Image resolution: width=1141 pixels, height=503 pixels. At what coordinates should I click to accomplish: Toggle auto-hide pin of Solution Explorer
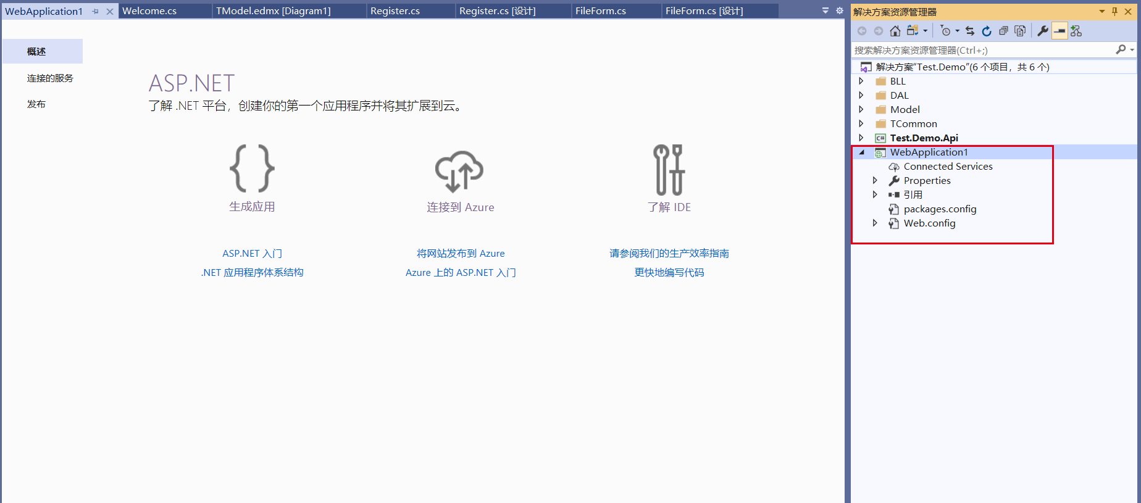tap(1115, 12)
